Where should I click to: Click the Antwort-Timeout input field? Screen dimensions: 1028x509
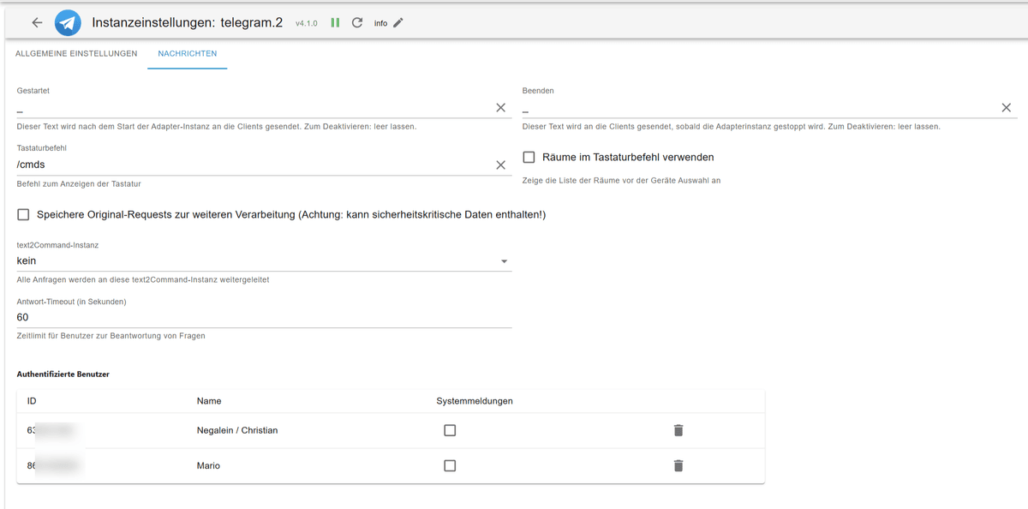(x=257, y=317)
